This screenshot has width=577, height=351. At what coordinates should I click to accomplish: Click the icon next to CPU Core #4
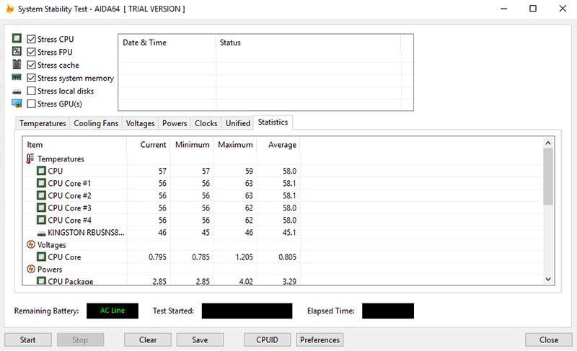[41, 220]
